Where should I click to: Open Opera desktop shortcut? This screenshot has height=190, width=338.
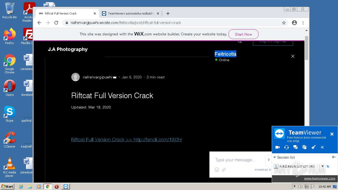pos(10,88)
